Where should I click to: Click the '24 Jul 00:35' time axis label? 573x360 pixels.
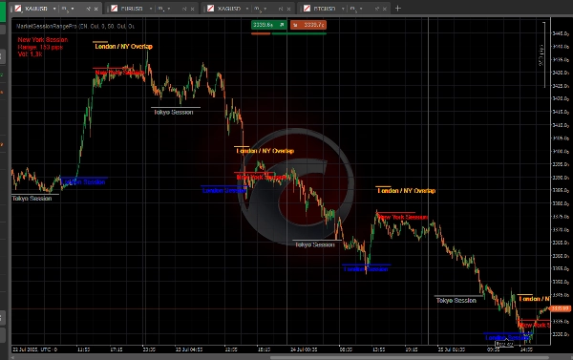[x=304, y=349]
